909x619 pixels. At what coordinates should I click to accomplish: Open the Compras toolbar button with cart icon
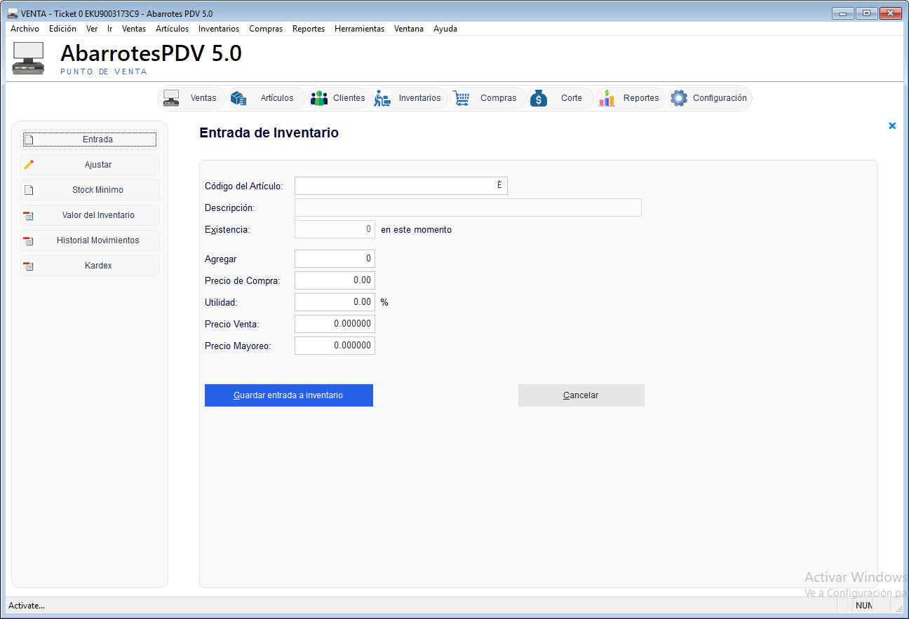pyautogui.click(x=487, y=98)
